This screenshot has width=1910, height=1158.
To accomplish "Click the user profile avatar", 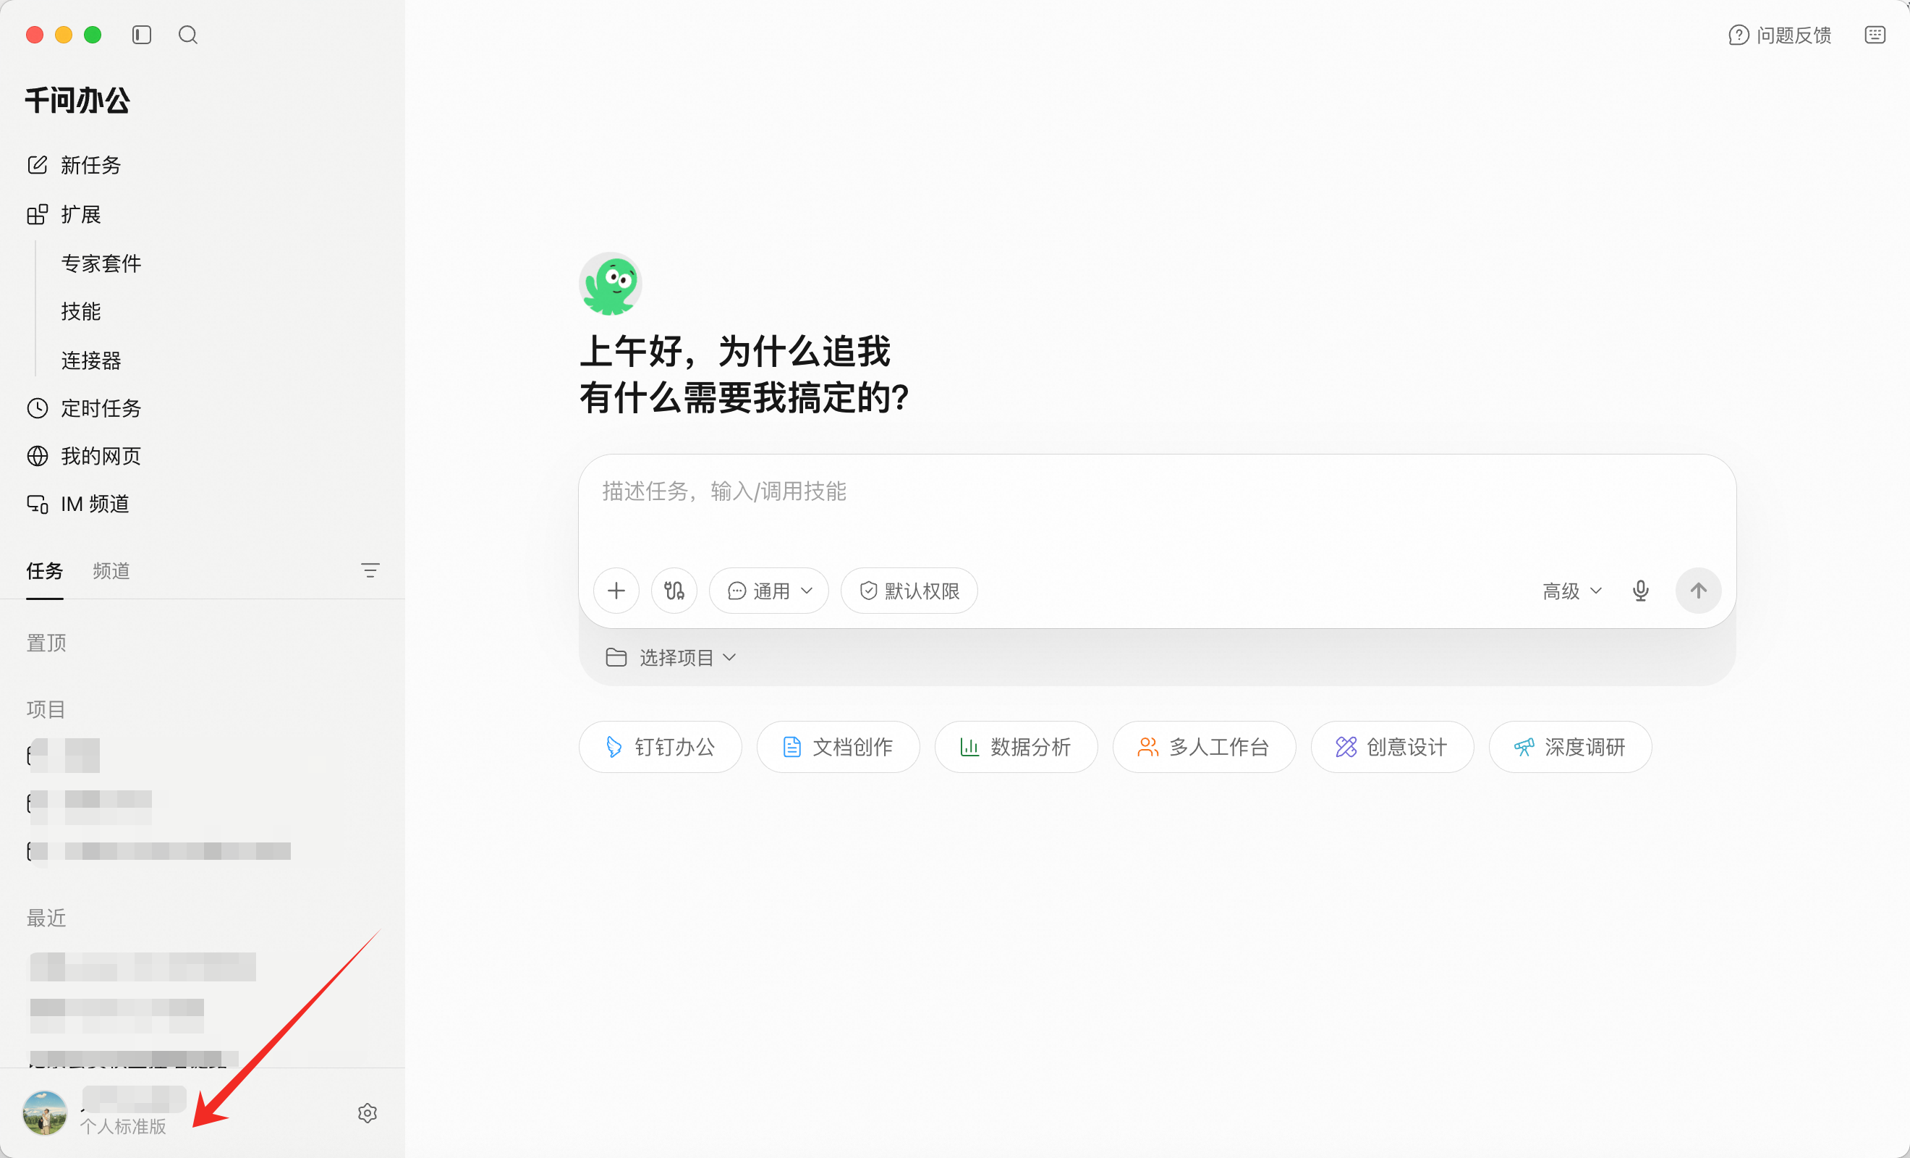I will coord(45,1113).
